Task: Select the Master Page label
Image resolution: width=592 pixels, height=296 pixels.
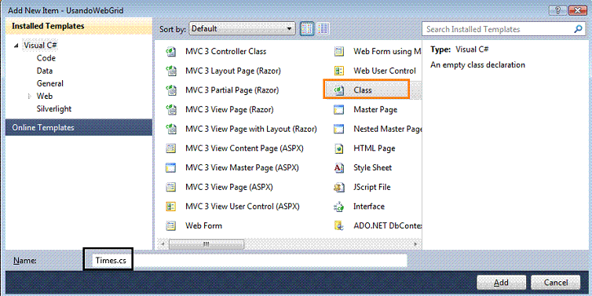Action: pos(375,109)
